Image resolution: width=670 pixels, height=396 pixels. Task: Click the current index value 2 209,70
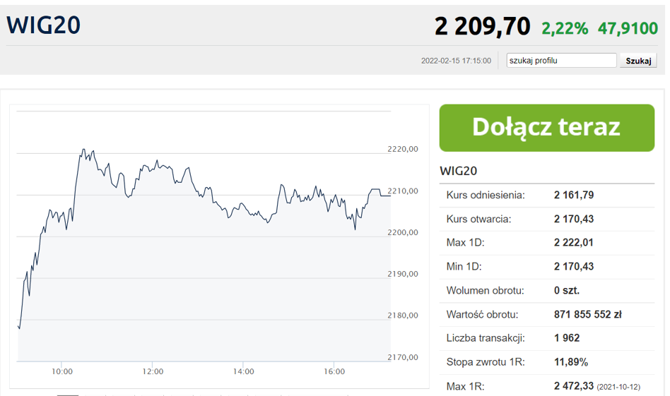(483, 26)
